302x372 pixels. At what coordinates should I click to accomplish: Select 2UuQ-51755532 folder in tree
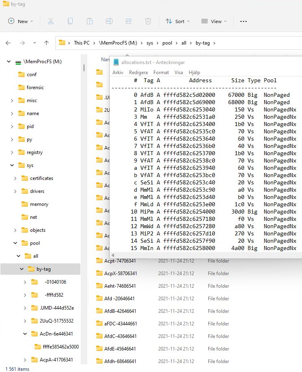pyautogui.click(x=56, y=321)
